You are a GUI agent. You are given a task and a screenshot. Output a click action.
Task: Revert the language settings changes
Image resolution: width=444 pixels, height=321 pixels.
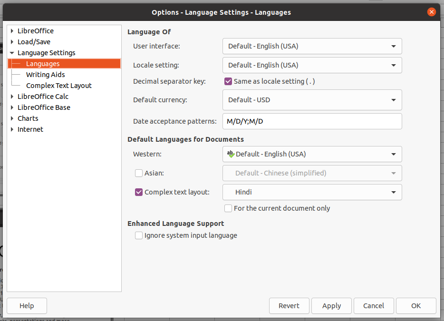pyautogui.click(x=289, y=306)
